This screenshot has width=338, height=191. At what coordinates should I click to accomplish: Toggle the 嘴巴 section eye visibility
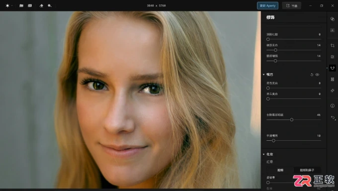click(317, 75)
